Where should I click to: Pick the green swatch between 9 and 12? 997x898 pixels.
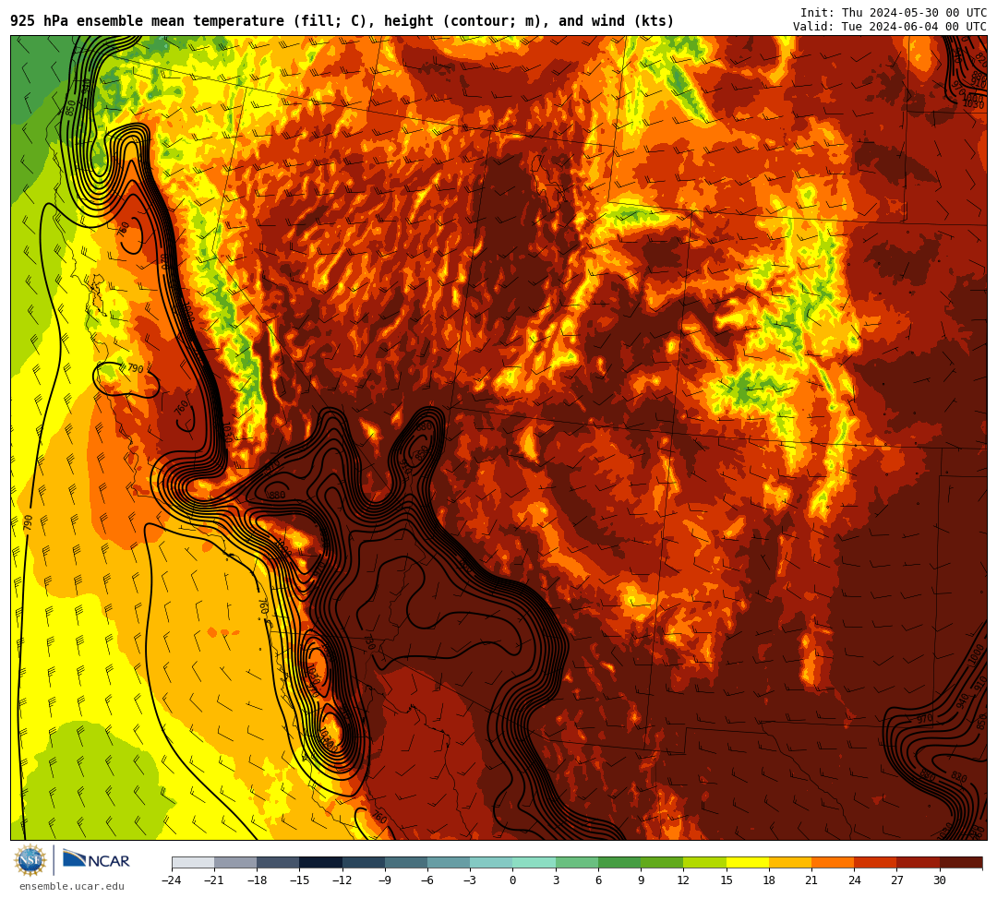pos(662,862)
